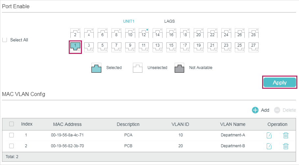Select port 7 icon

pyautogui.click(x=116, y=47)
